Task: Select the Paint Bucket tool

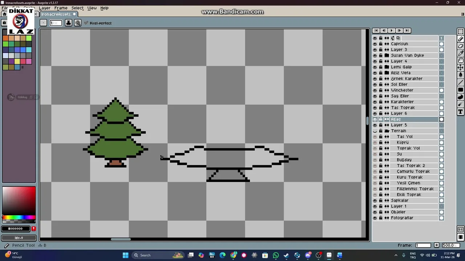Action: [x=460, y=75]
